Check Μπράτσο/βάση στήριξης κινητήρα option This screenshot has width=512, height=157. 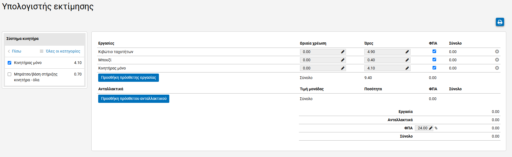[x=10, y=74]
